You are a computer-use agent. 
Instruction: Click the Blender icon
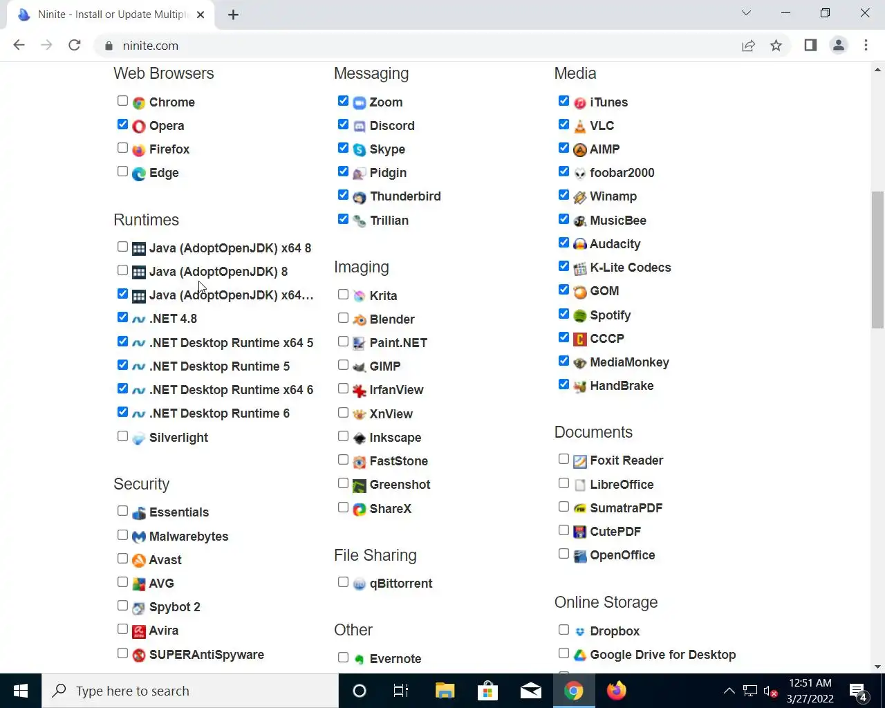360,319
